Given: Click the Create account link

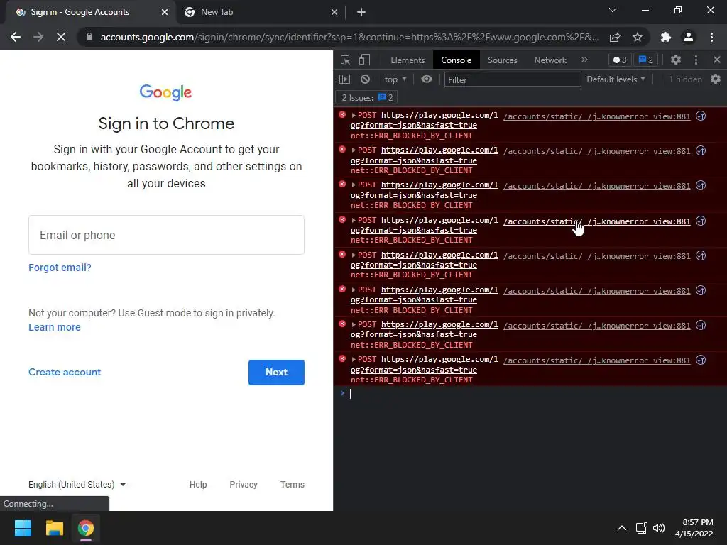Looking at the screenshot, I should pyautogui.click(x=65, y=372).
